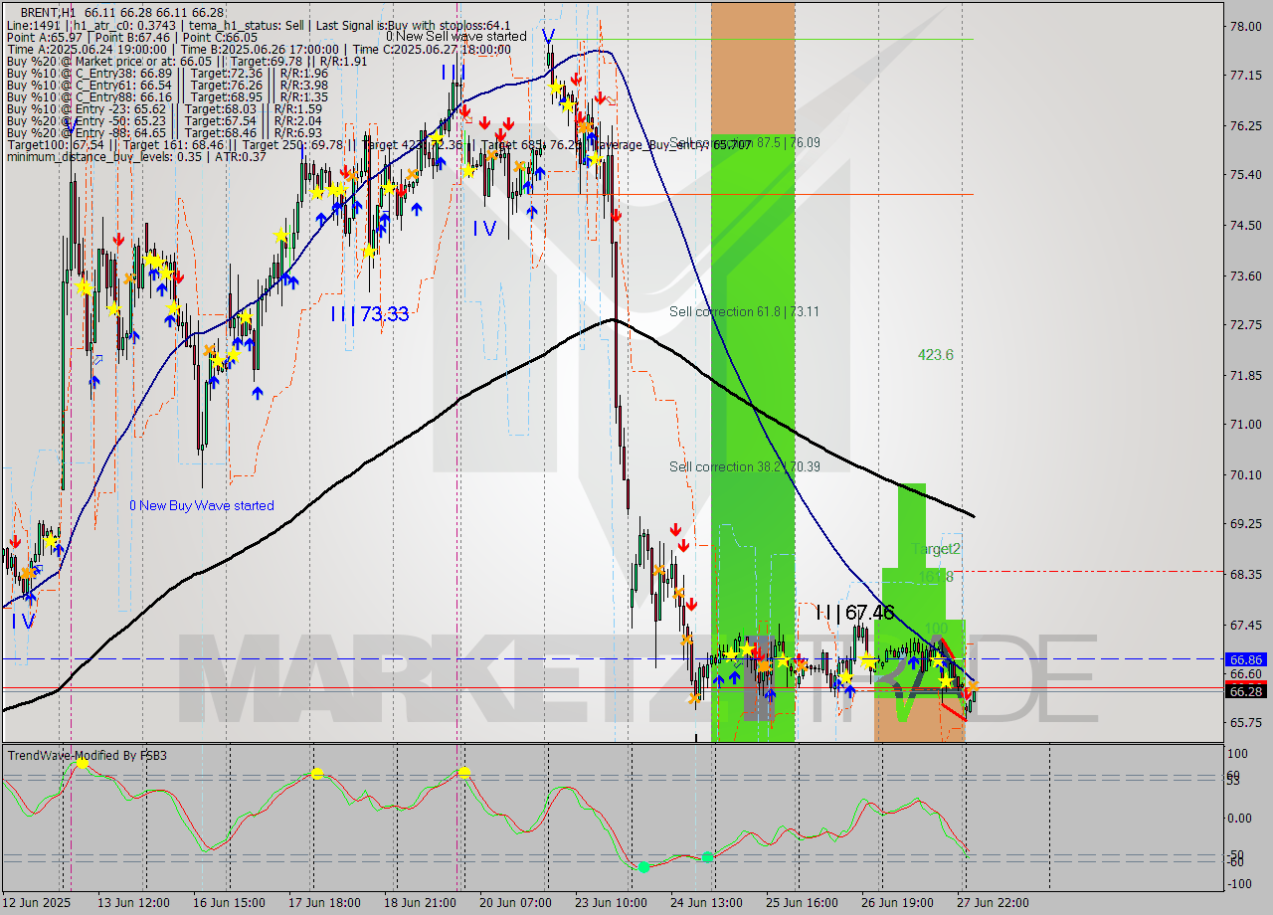Select the TrendWave-Modified By FSB3 panel title
The width and height of the screenshot is (1273, 915).
coord(88,756)
